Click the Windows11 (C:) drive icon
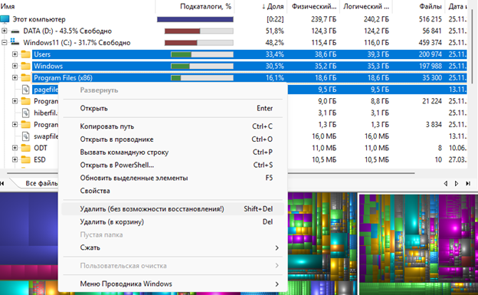This screenshot has height=295, width=478. tap(15, 42)
